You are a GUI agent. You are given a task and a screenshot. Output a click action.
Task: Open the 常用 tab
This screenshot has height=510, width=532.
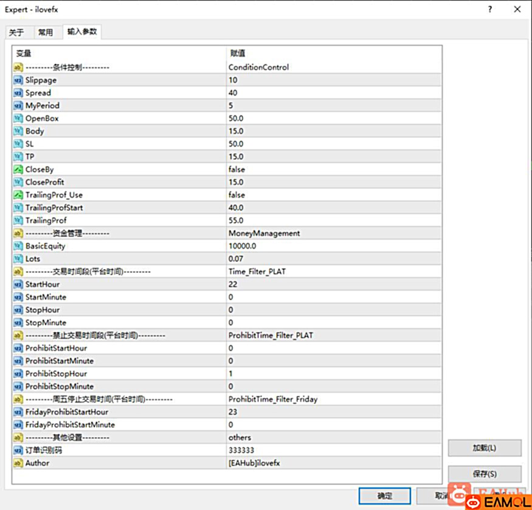click(46, 33)
